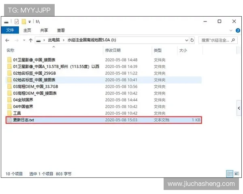Click the date 2020-05-08 11:22
Screen dimensions: 243x194
pos(121,73)
